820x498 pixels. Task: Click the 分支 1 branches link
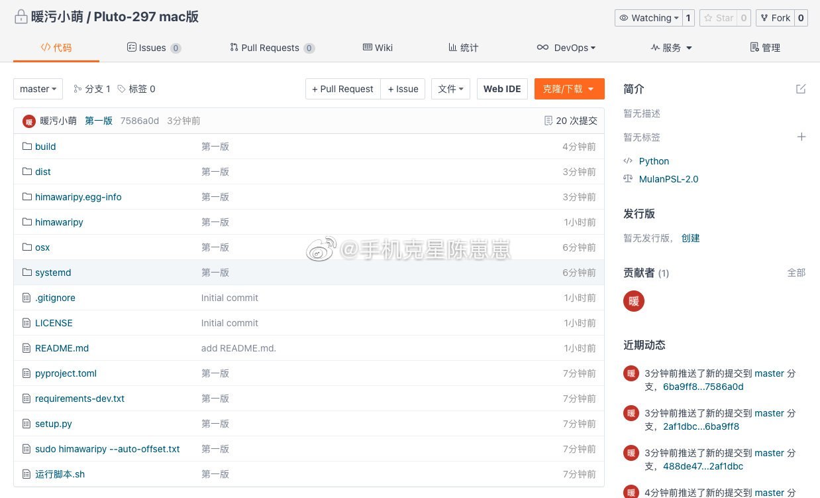91,89
